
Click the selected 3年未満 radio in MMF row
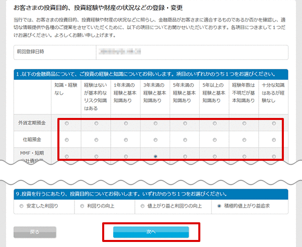pos(155,156)
